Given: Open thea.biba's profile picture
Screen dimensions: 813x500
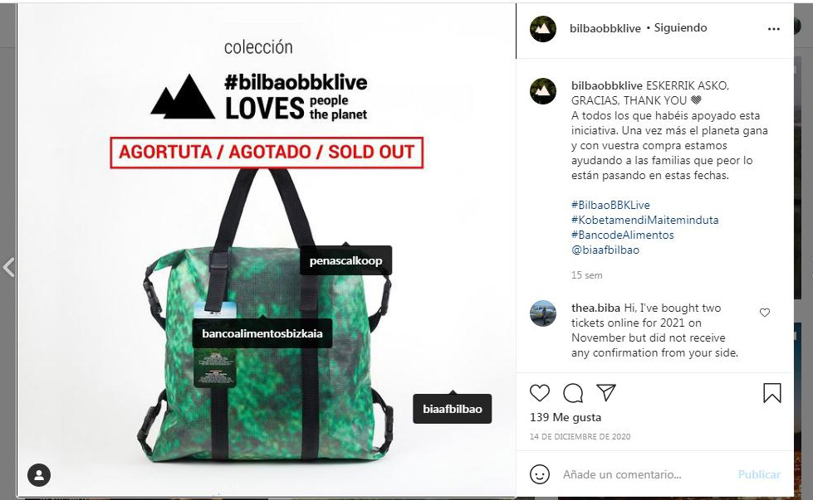Looking at the screenshot, I should (543, 313).
